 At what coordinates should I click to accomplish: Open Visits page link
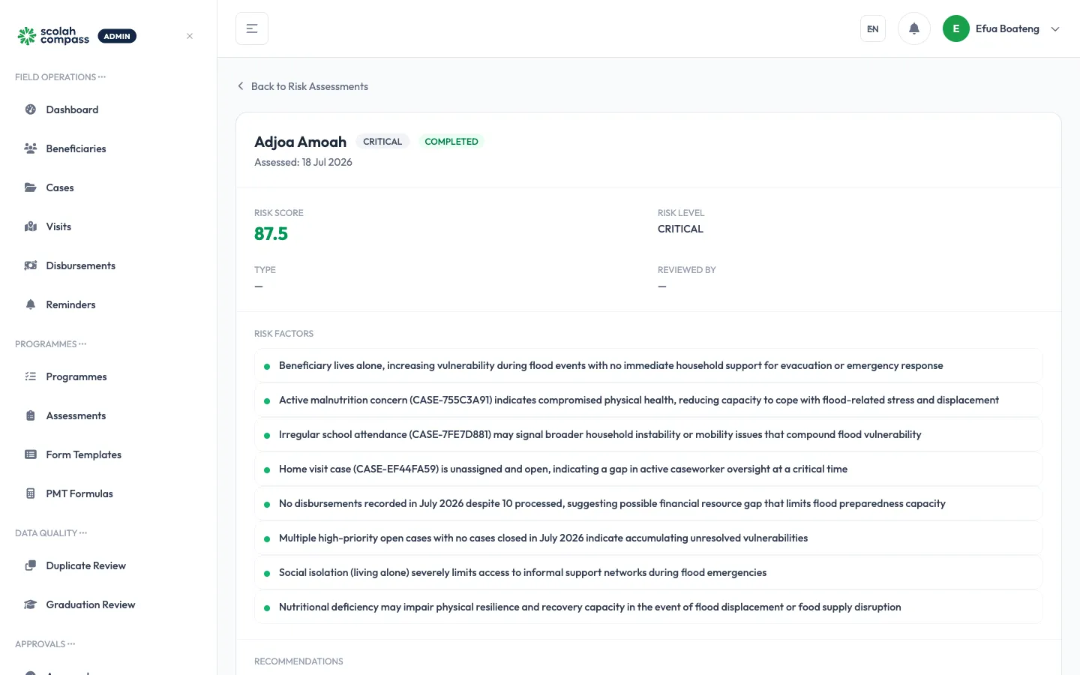coord(108,226)
